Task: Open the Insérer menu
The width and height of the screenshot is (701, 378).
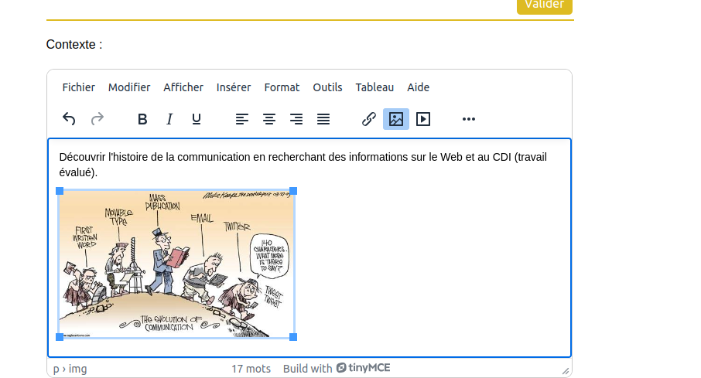Action: click(x=234, y=87)
